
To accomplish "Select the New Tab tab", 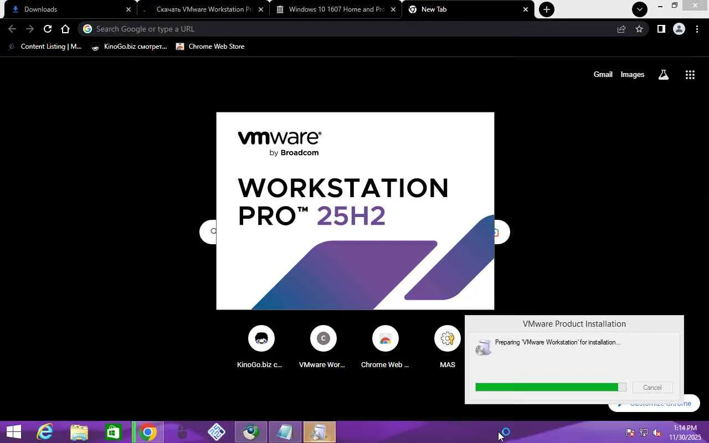I will pos(467,9).
